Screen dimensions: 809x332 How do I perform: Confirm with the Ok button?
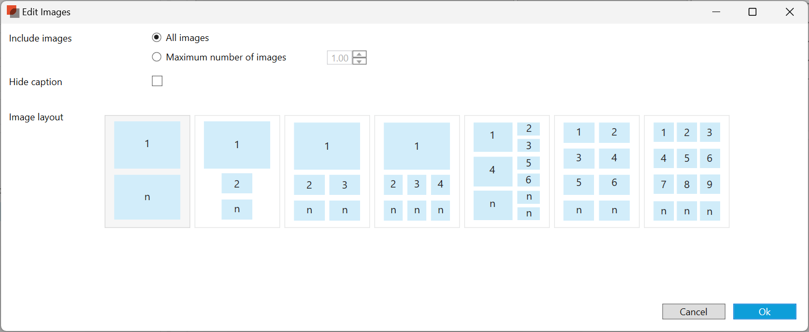tap(764, 312)
